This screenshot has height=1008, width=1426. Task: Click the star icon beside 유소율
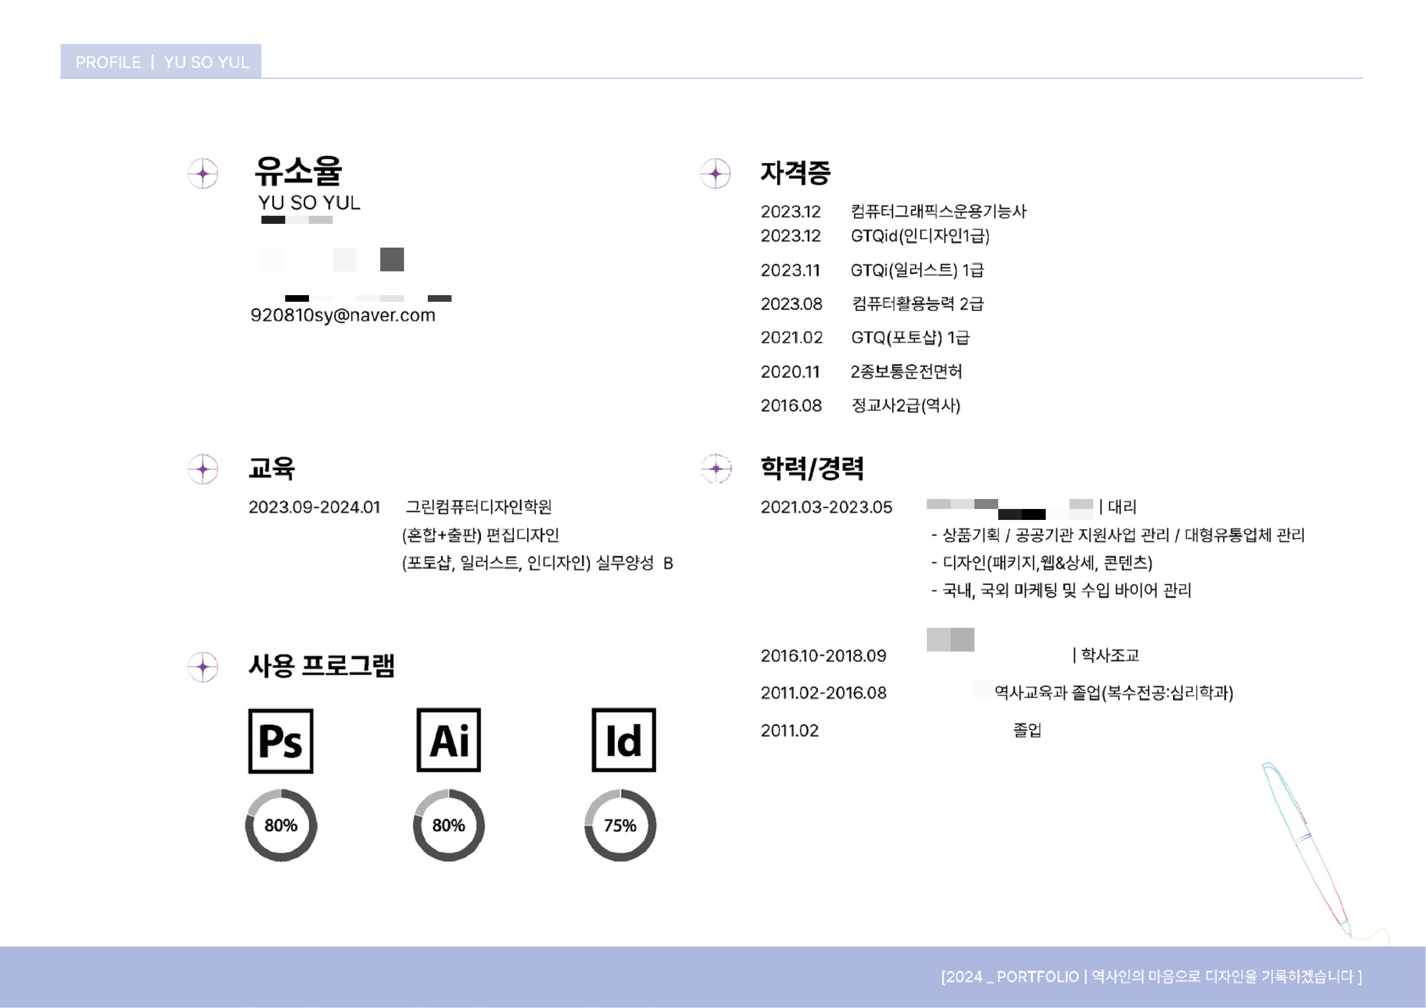[x=203, y=173]
